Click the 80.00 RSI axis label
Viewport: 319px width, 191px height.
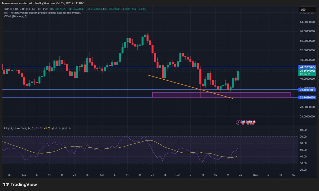[x=303, y=130]
